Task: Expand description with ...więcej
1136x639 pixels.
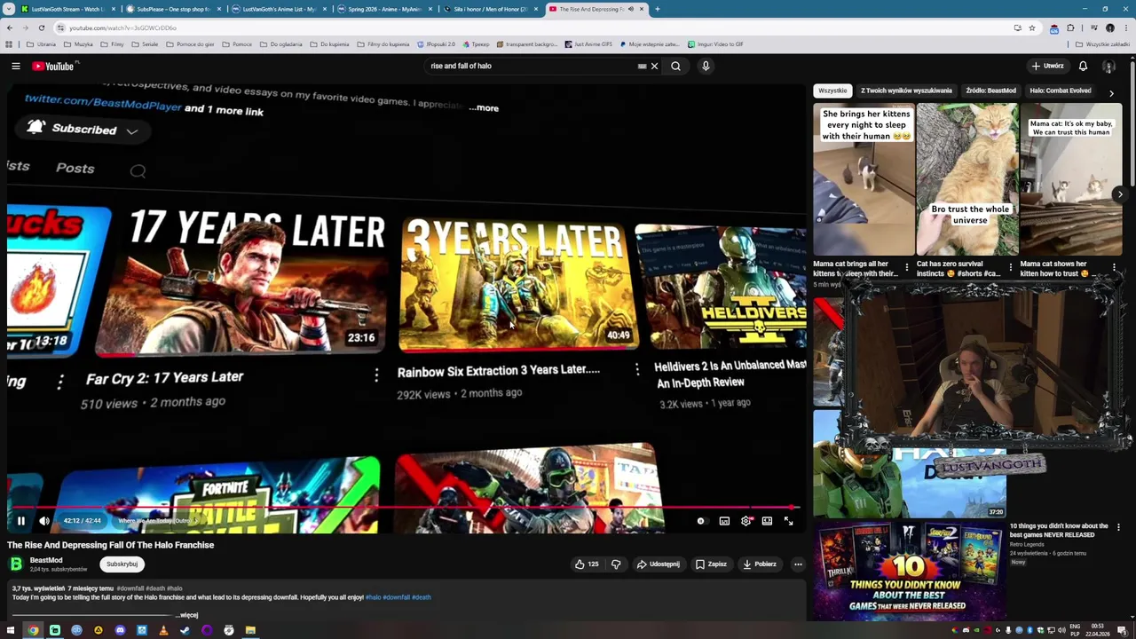Action: (x=187, y=614)
